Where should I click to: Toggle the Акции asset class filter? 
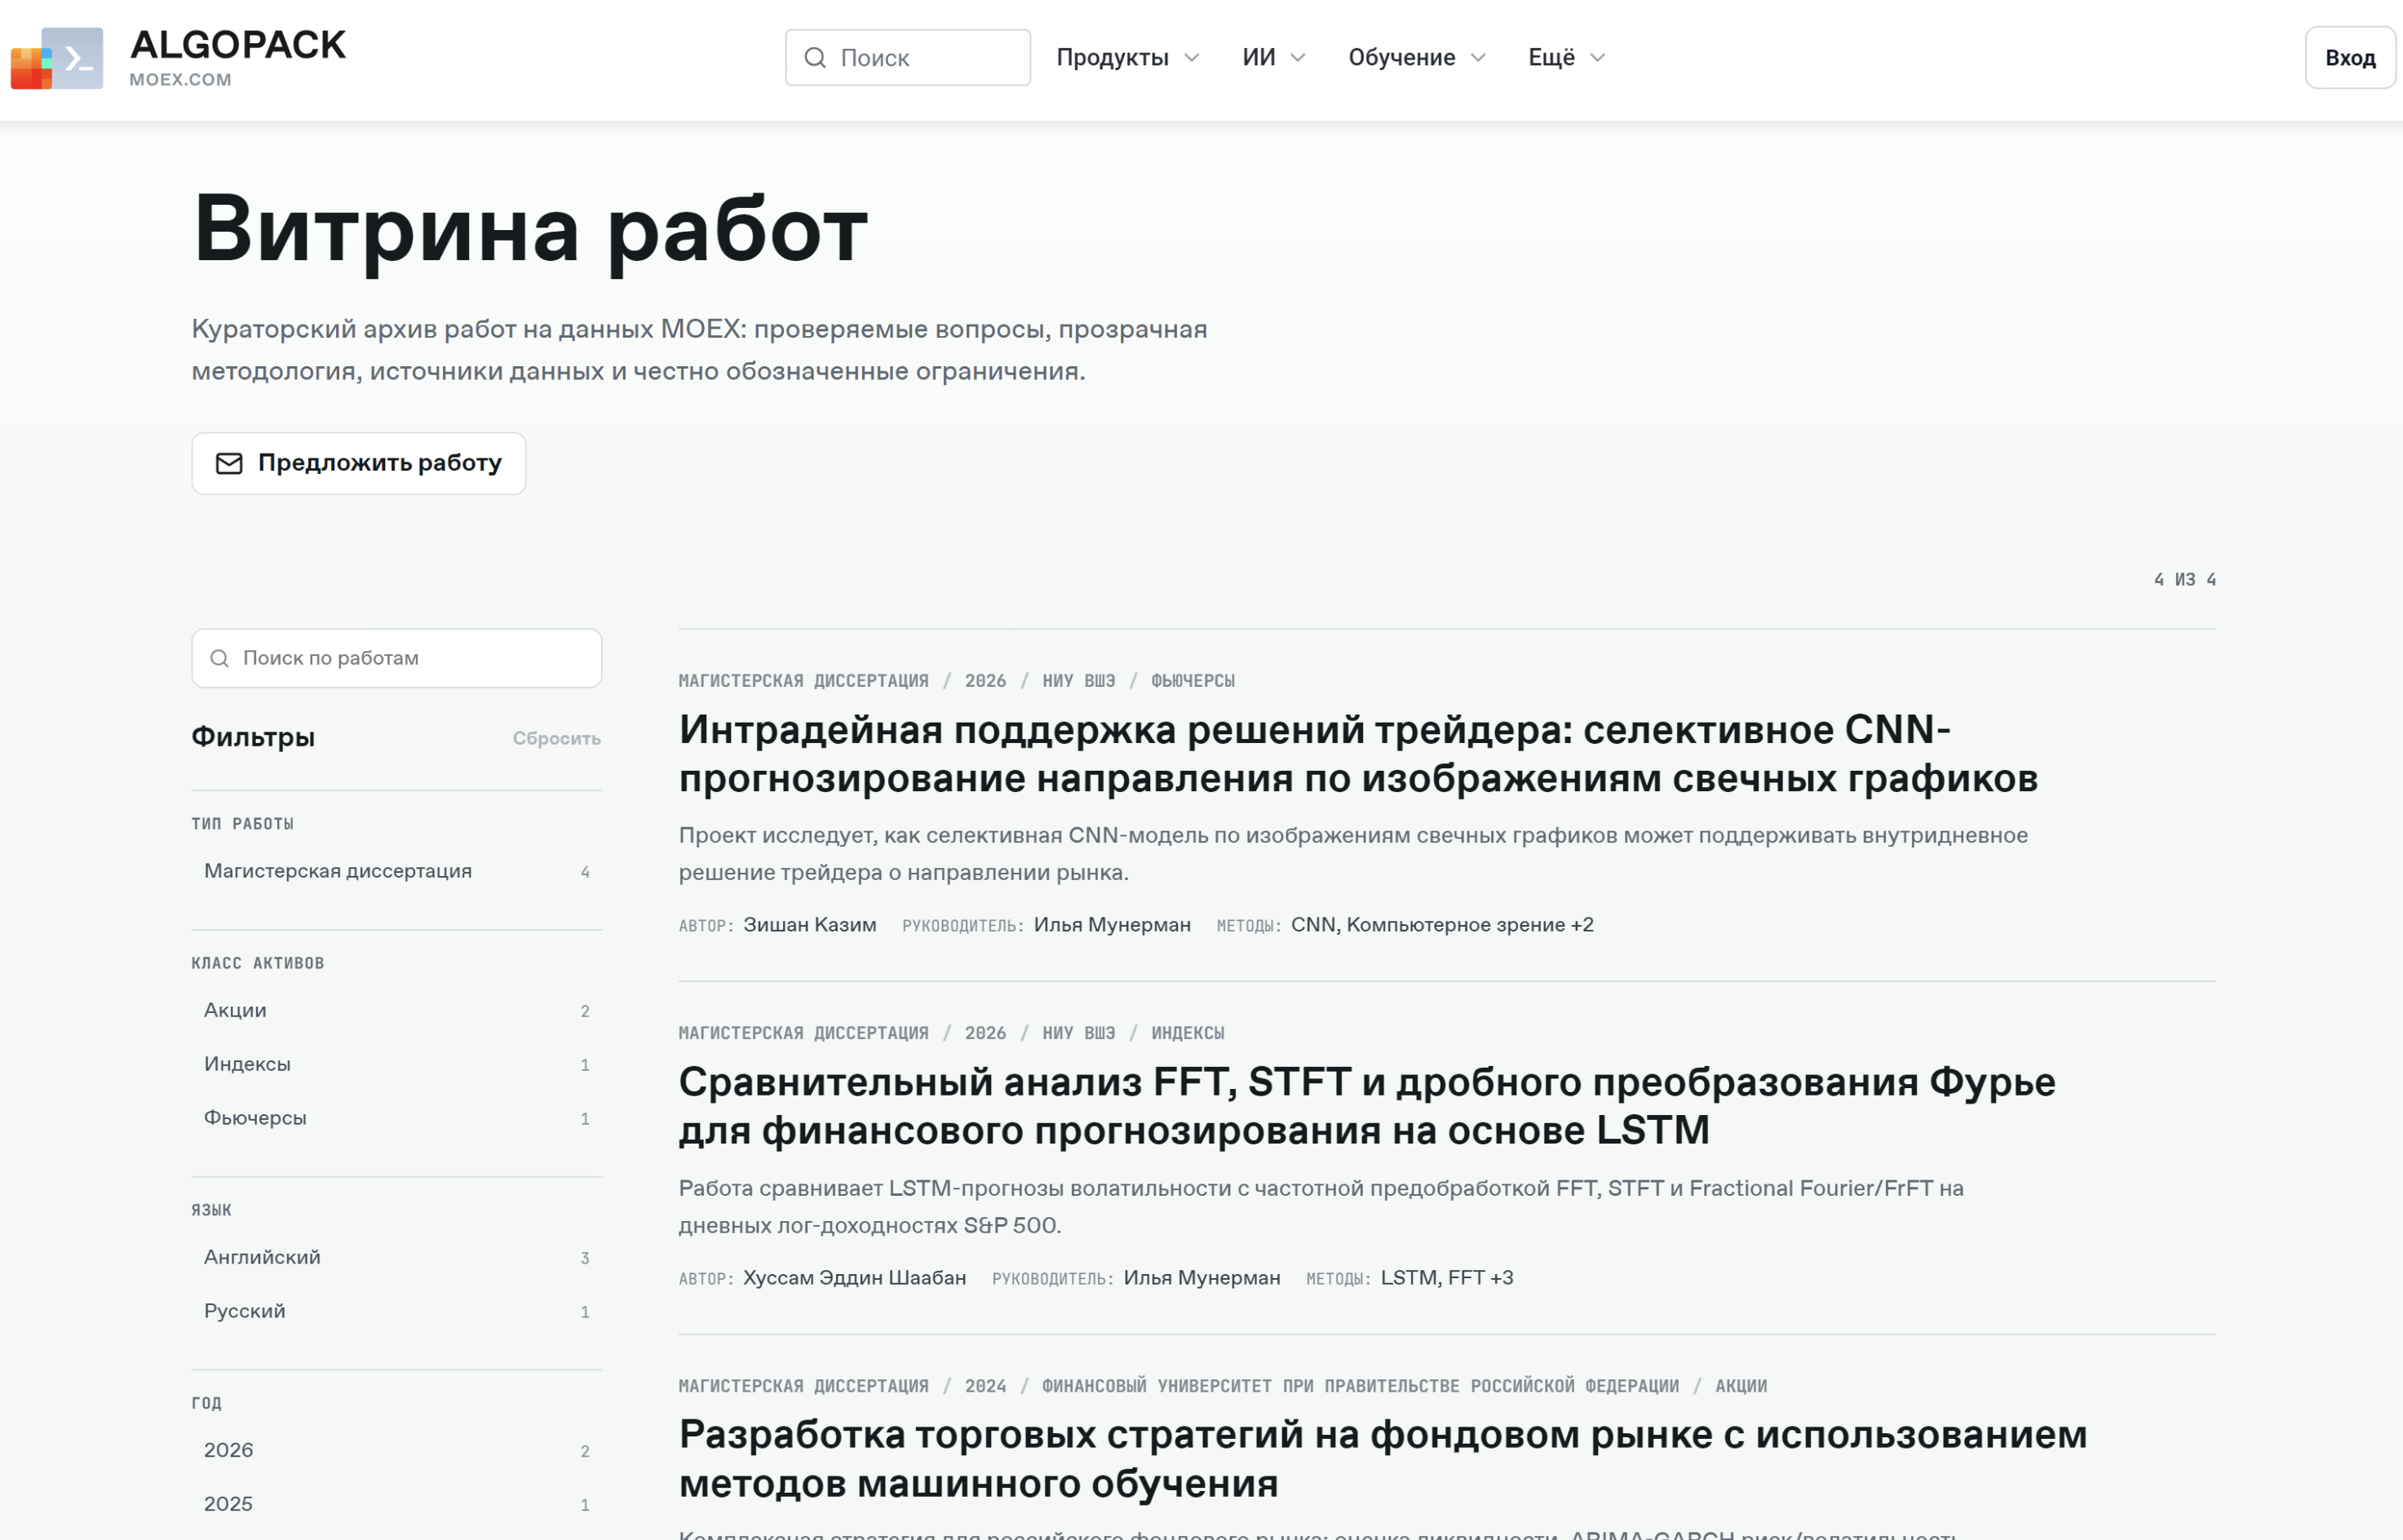(397, 1010)
